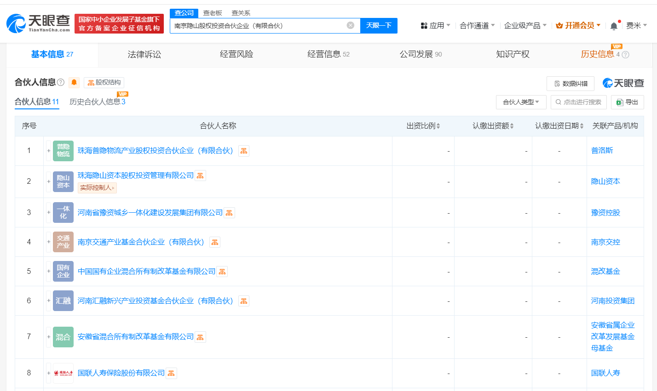This screenshot has width=657, height=391.
Task: Click equity icon beside 中国国有企业混合所有制改革基金有限公司
Action: 222,271
